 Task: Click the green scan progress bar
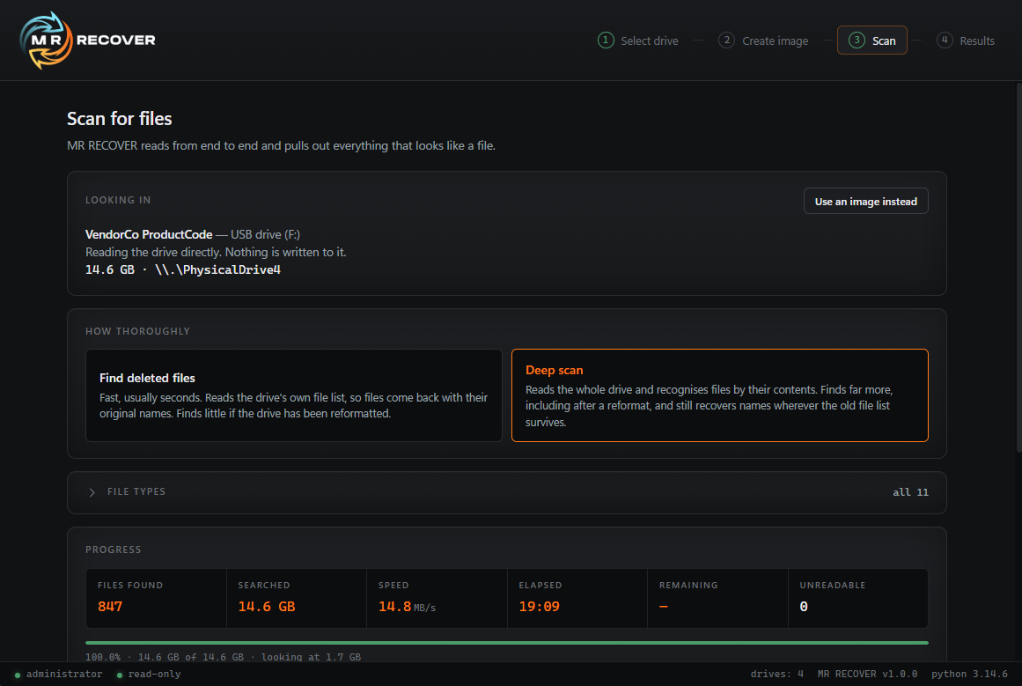pyautogui.click(x=506, y=643)
